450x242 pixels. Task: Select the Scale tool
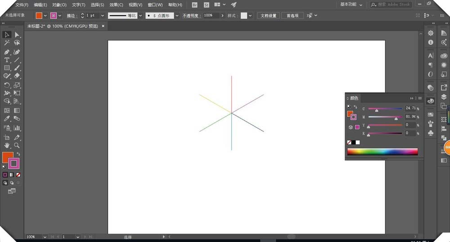(17, 85)
